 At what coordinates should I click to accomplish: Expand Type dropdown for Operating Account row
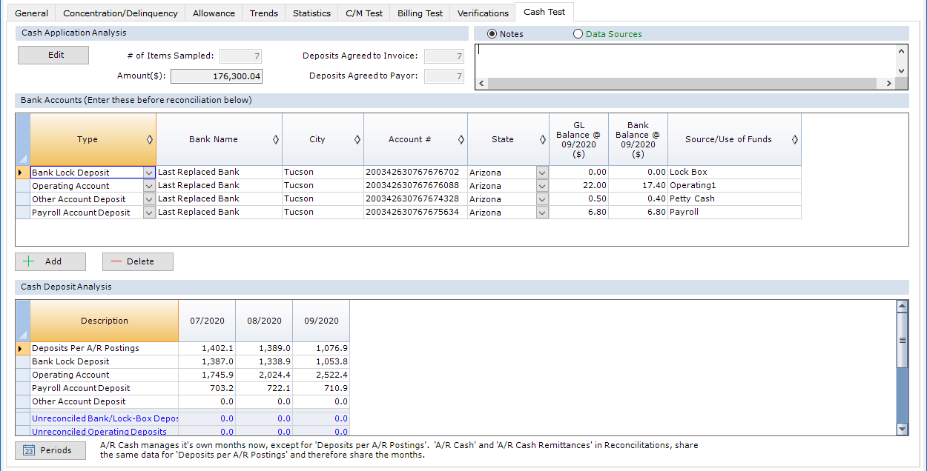149,186
